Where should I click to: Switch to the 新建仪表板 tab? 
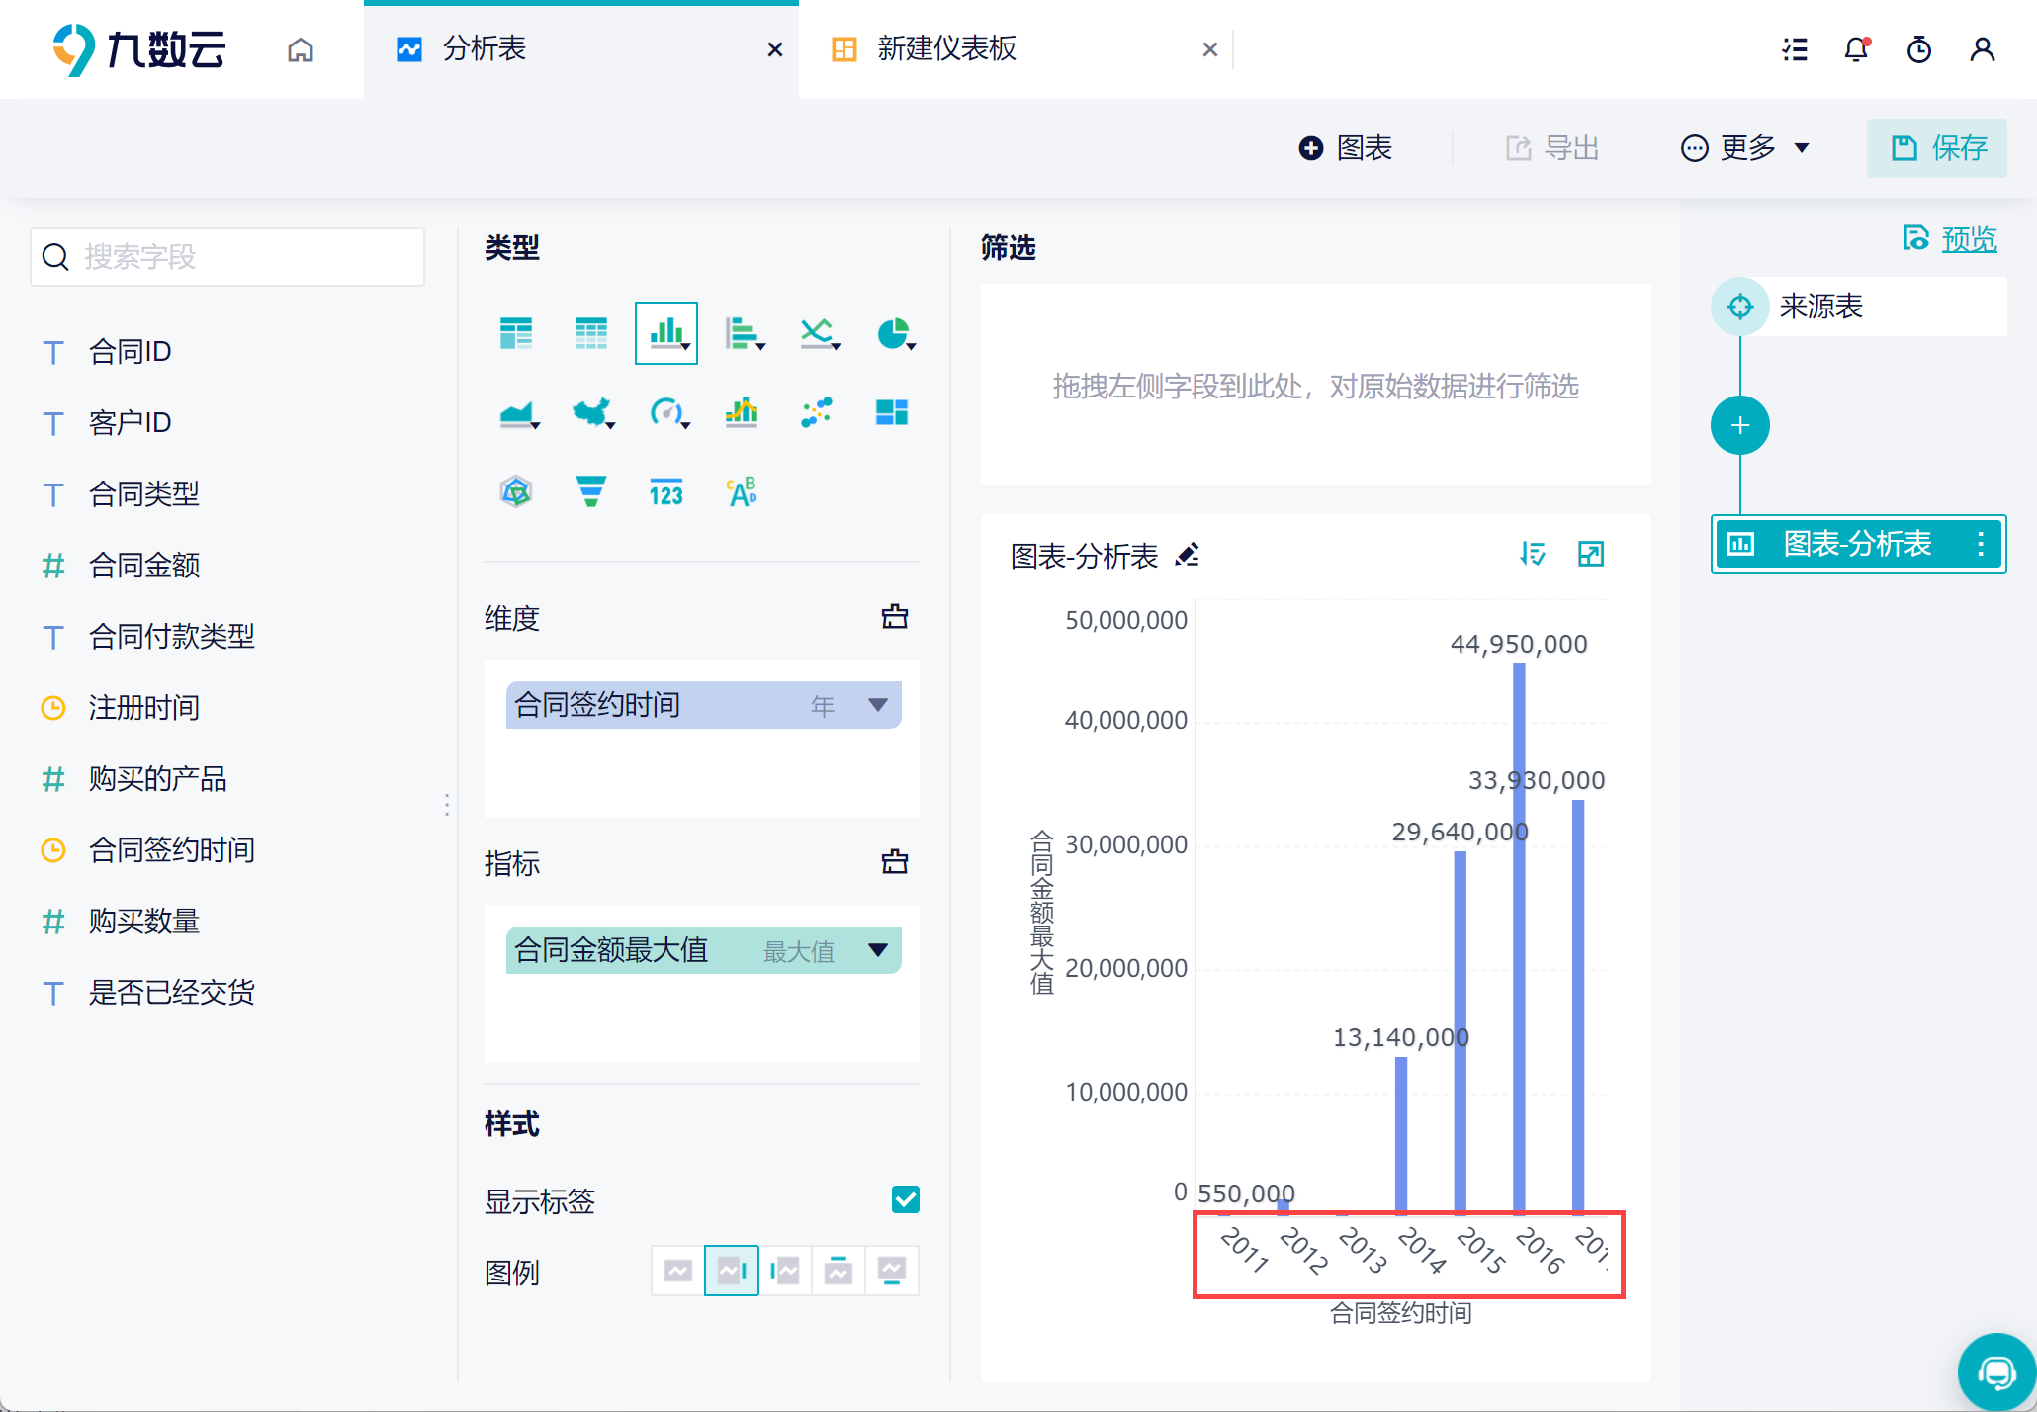tap(946, 49)
